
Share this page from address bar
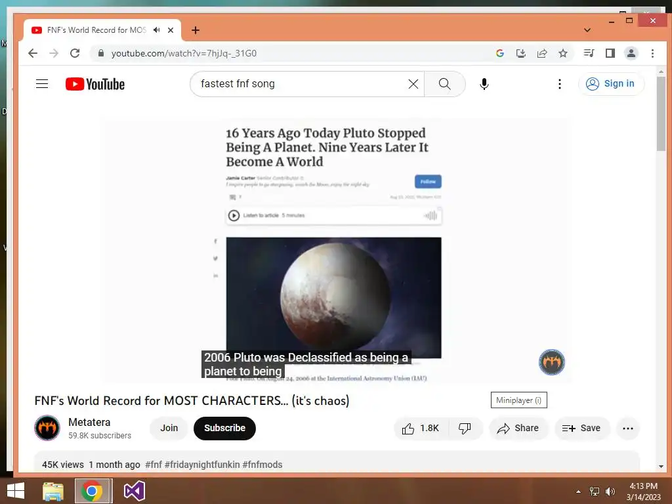tap(541, 53)
